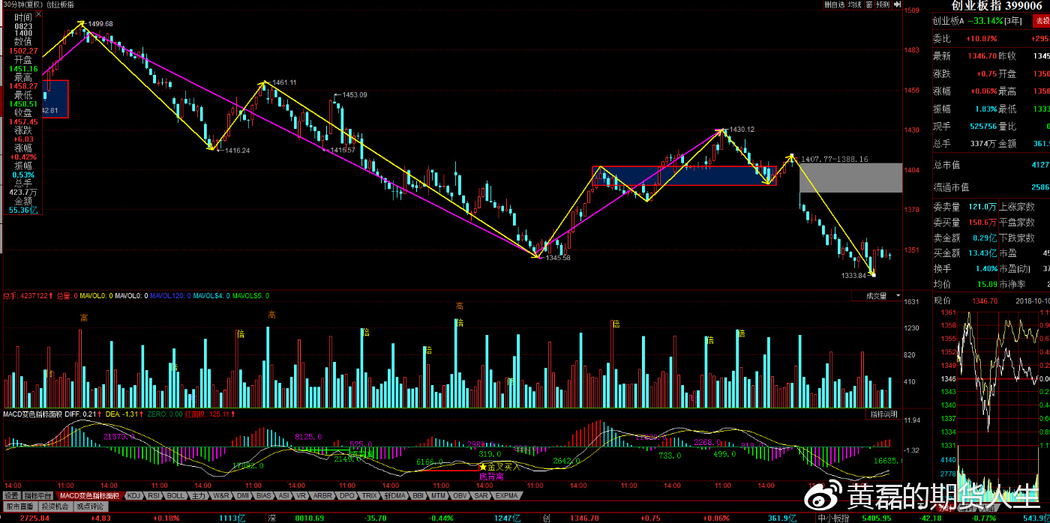
Task: Click the 创 1346.70 ticker entry
Action: coord(570,518)
